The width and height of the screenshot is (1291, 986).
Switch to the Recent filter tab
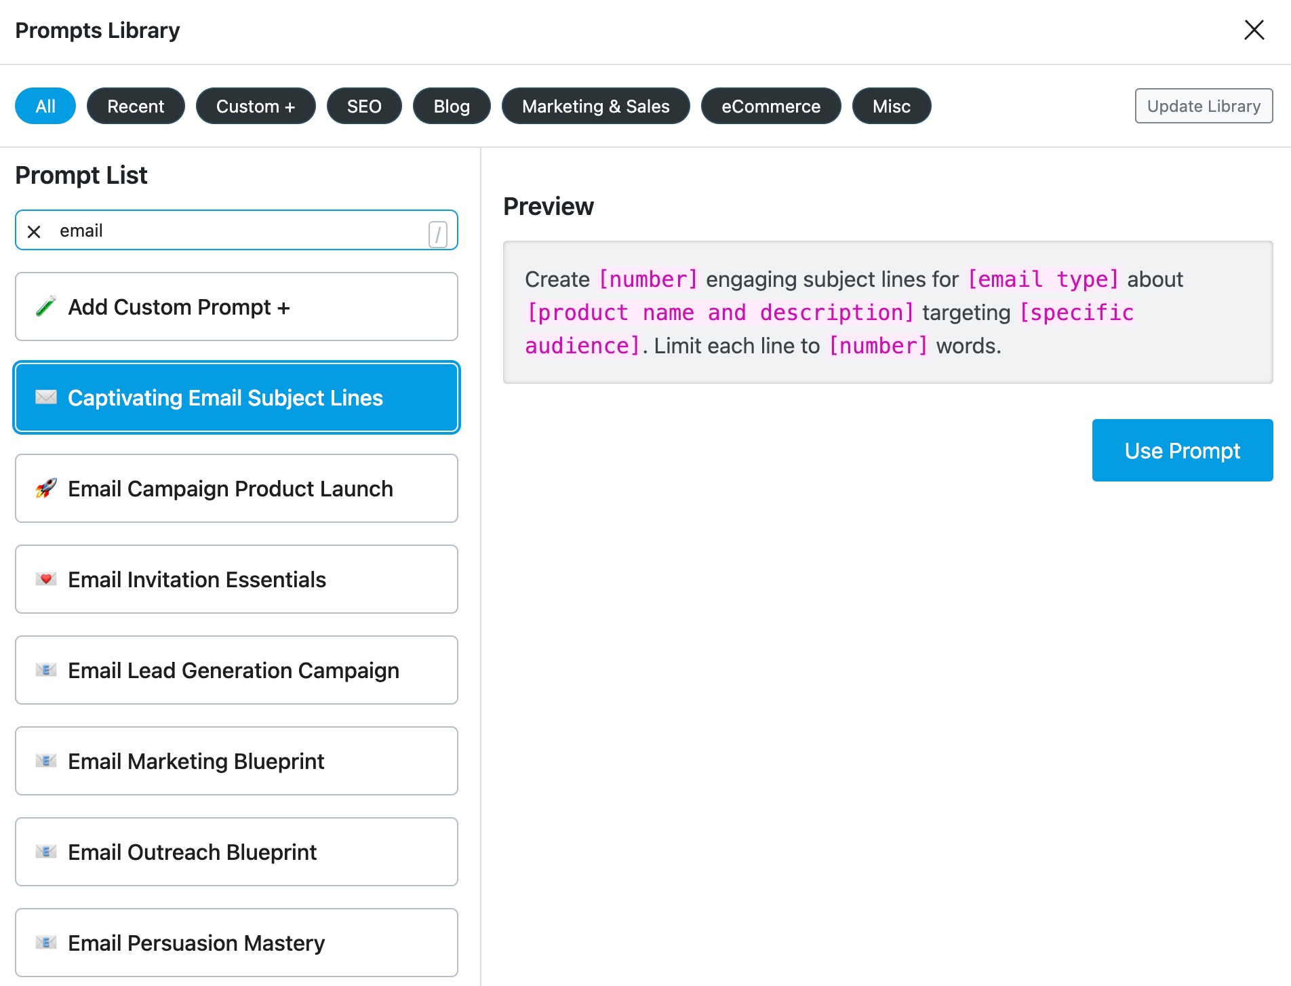click(x=136, y=106)
